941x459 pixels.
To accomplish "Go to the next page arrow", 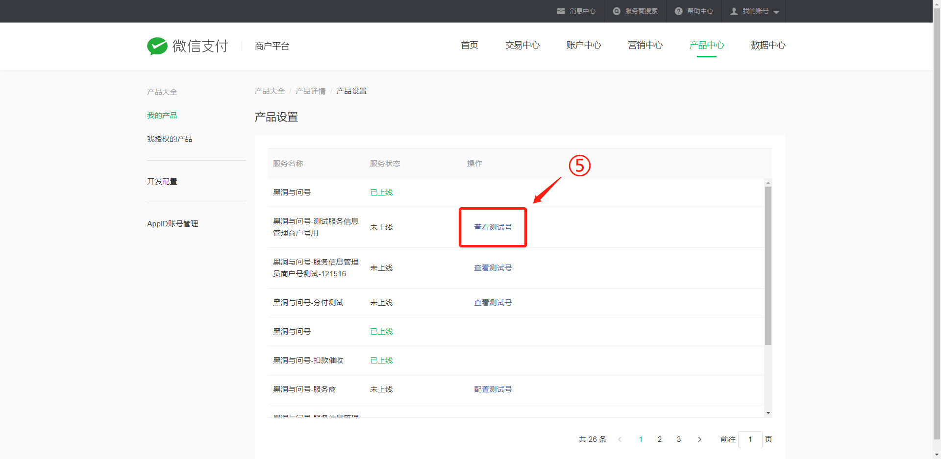I will 699,439.
